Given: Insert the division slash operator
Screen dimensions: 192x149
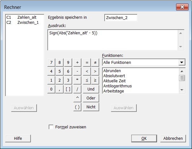Looking at the screenshot, I should point(77,89).
